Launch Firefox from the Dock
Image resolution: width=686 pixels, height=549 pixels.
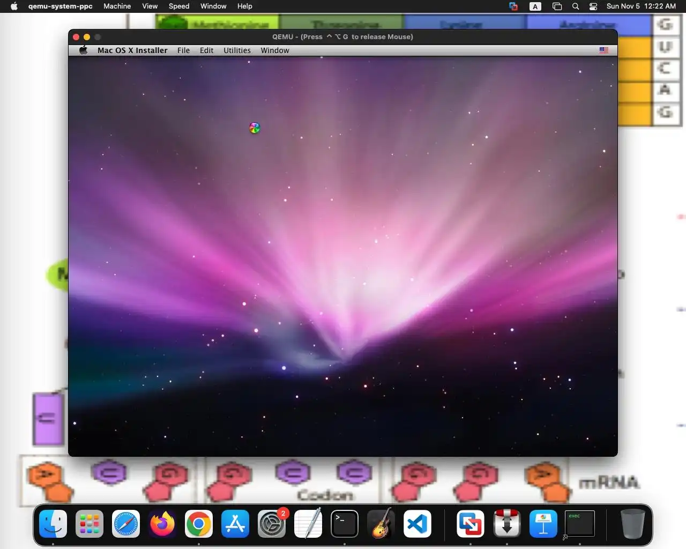pos(162,524)
